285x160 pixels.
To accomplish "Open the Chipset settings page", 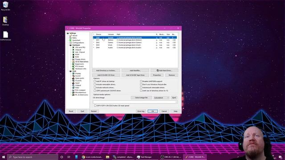I will click(x=78, y=50).
